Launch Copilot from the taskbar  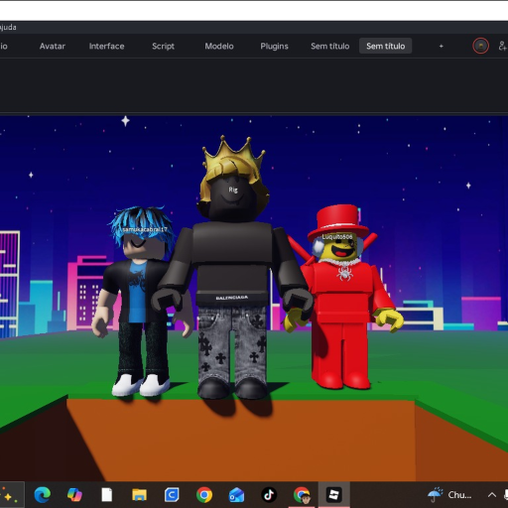click(x=74, y=495)
